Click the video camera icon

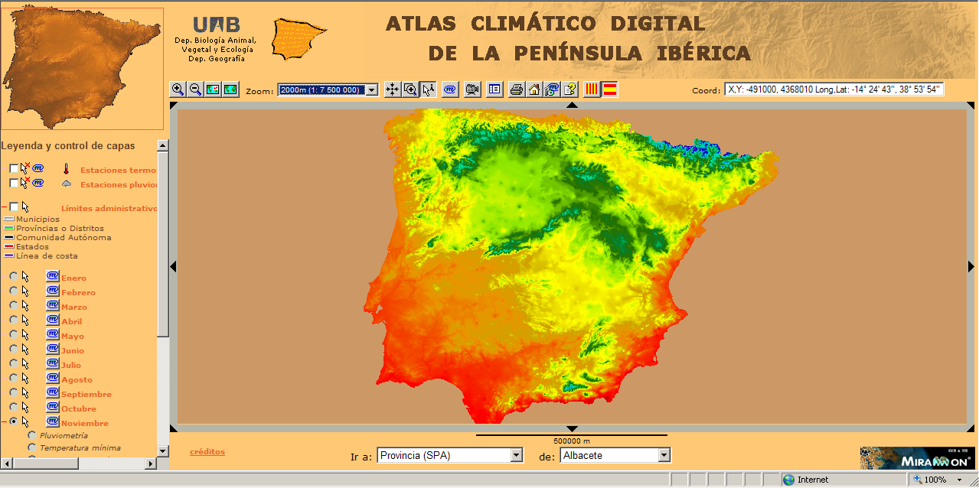472,89
